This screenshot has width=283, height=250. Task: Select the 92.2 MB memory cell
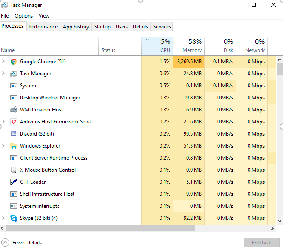(189, 218)
